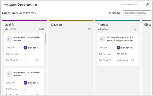
Task: Click the 1/1 count in Propose
Action: pos(136,29)
